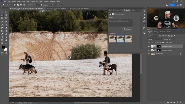185x104 pixels.
Task: Select the Spot Healing Brush tool
Action: pos(6,21)
